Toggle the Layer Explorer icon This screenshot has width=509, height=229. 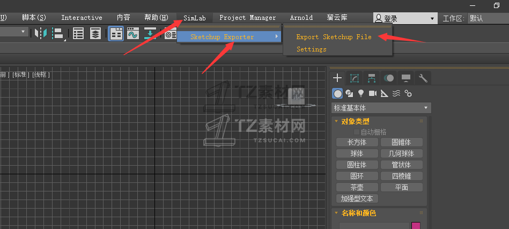(x=95, y=33)
